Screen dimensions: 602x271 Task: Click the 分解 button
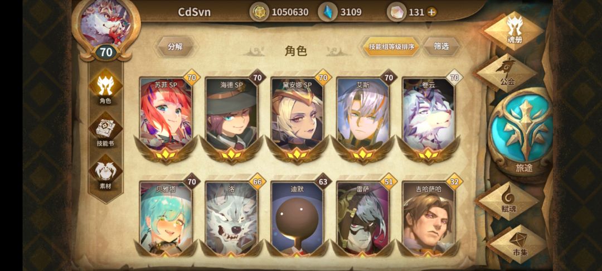175,47
